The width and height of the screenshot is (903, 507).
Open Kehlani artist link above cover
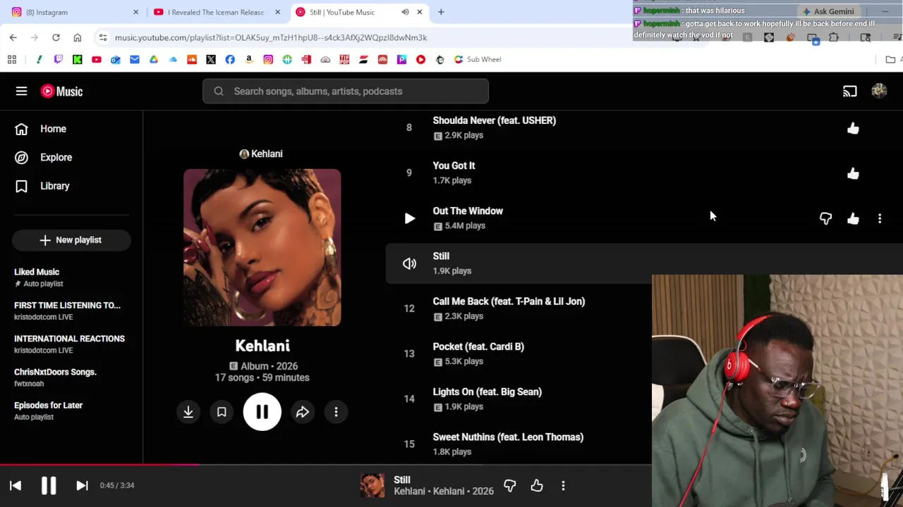coord(261,154)
